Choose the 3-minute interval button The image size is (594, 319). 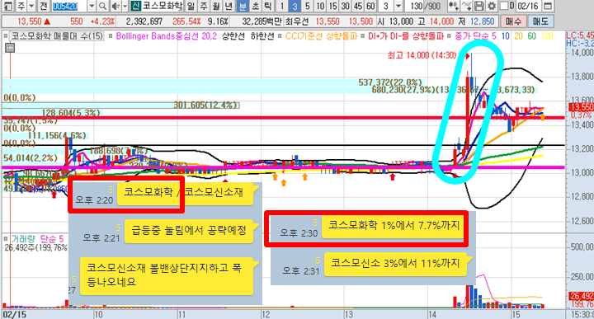(295, 6)
